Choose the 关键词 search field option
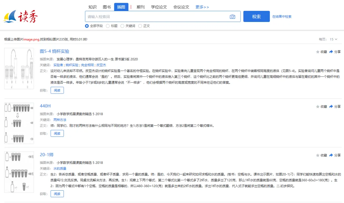344x203 pixels. pos(122,26)
